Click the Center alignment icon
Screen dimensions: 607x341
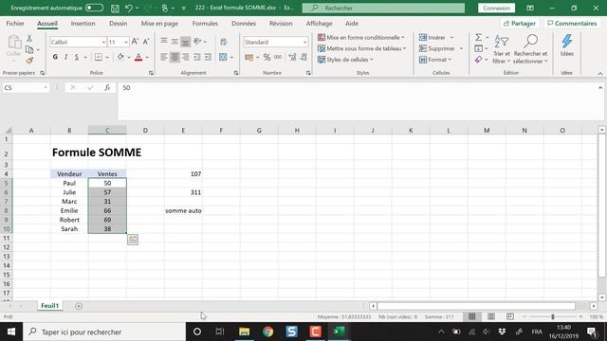175,57
